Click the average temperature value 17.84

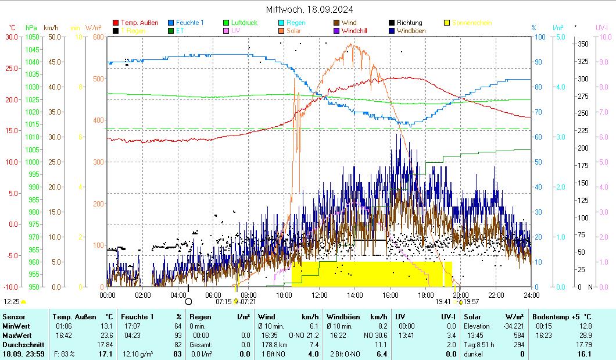pyautogui.click(x=105, y=345)
